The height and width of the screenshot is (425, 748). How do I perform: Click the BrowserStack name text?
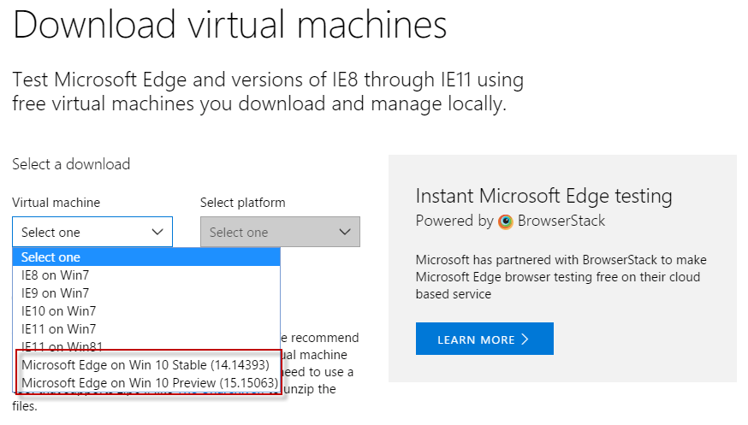pos(561,221)
